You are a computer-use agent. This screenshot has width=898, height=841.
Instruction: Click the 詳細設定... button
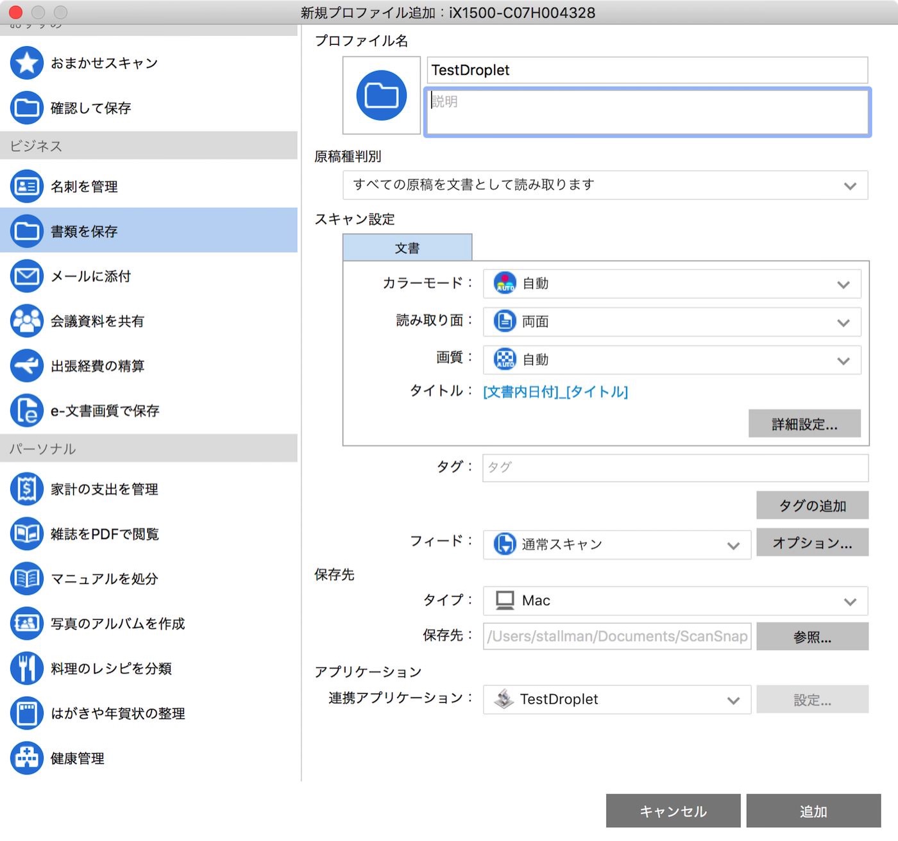click(804, 424)
